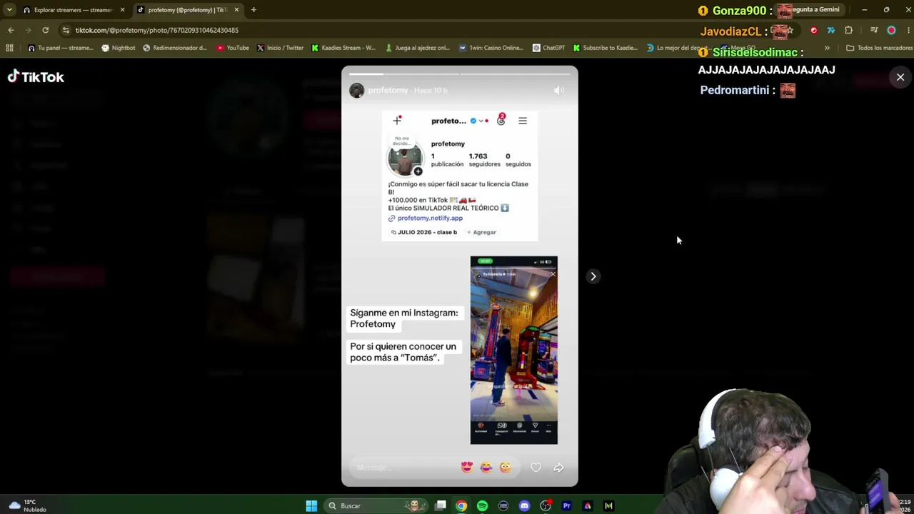This screenshot has width=914, height=514.
Task: Send the laughing emoji reaction
Action: click(x=486, y=468)
